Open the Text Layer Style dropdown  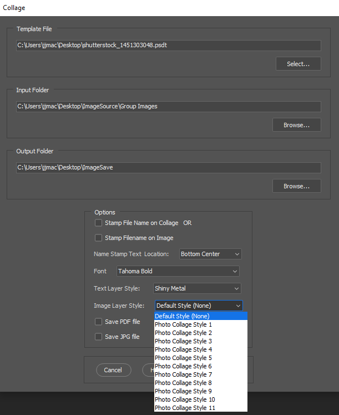(196, 288)
